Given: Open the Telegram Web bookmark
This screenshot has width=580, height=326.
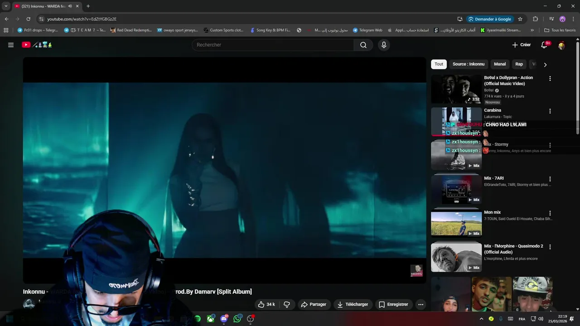Looking at the screenshot, I should pos(367,30).
